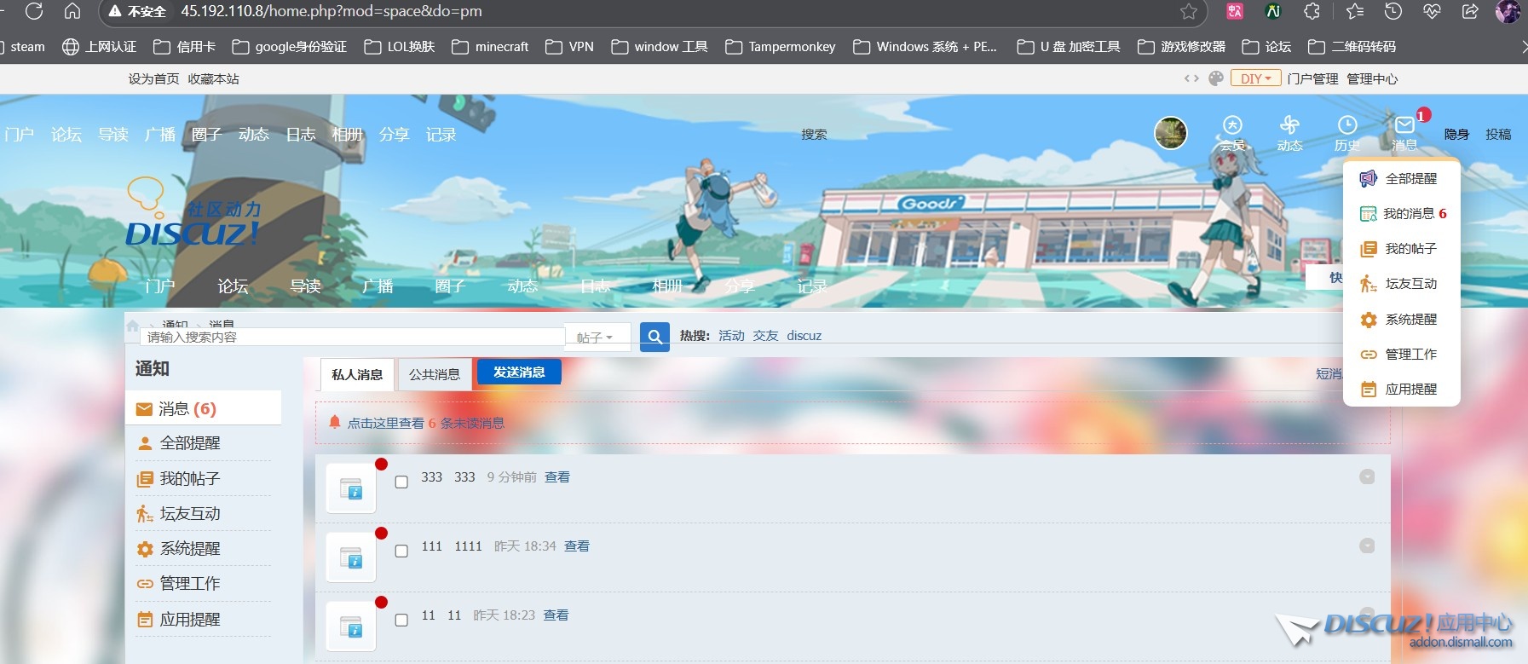Expand options arrow on the 111 message row
The height and width of the screenshot is (664, 1528).
pyautogui.click(x=1367, y=546)
